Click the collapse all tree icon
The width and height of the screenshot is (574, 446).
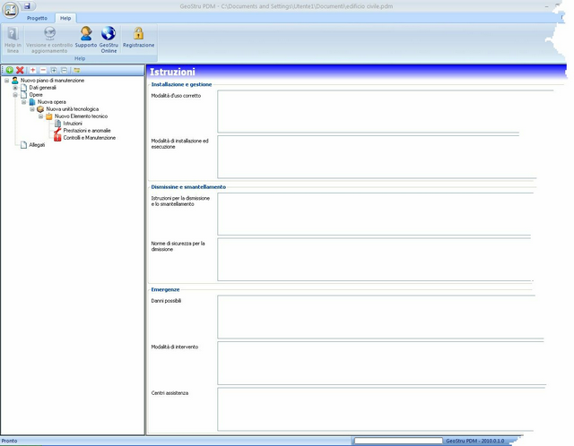64,70
